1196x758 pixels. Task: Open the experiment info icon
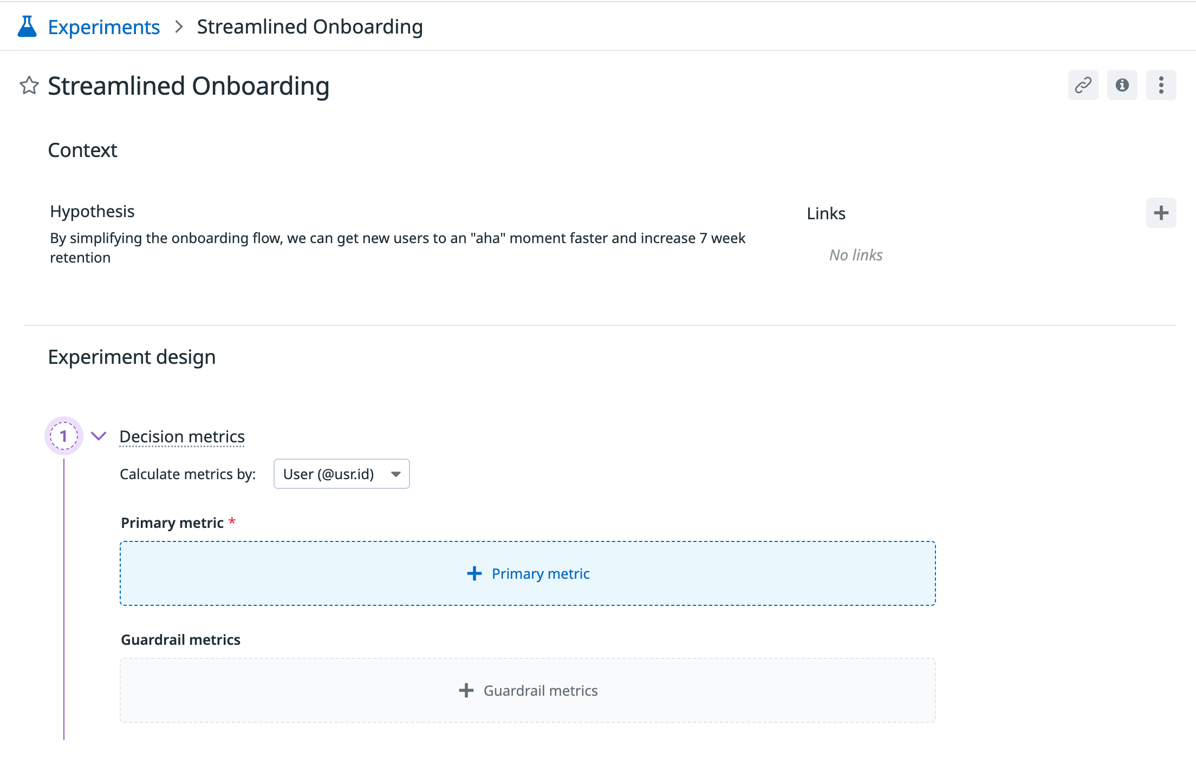point(1122,85)
